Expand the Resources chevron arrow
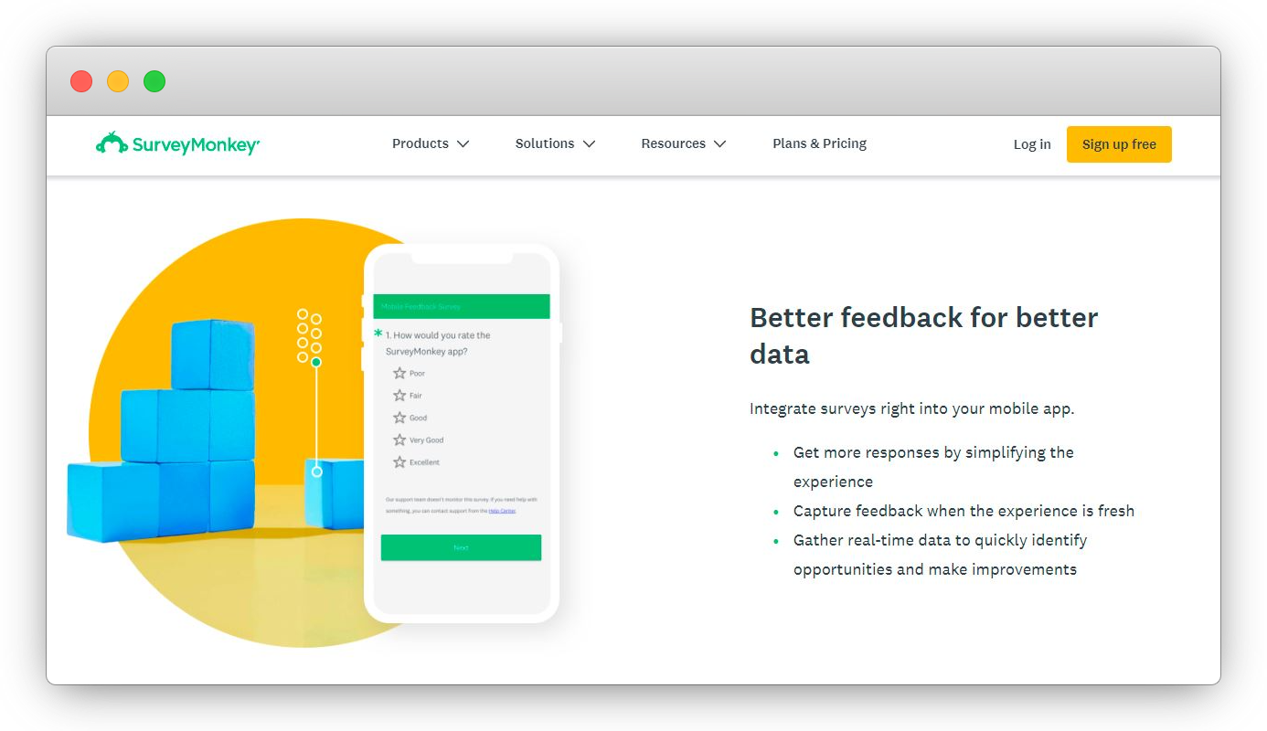 719,144
